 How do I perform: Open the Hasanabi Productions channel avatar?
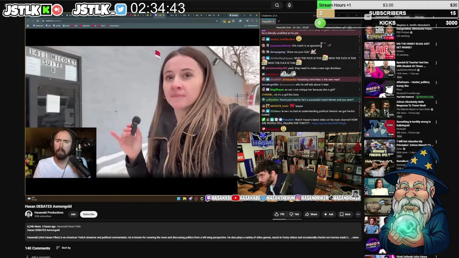pyautogui.click(x=29, y=214)
